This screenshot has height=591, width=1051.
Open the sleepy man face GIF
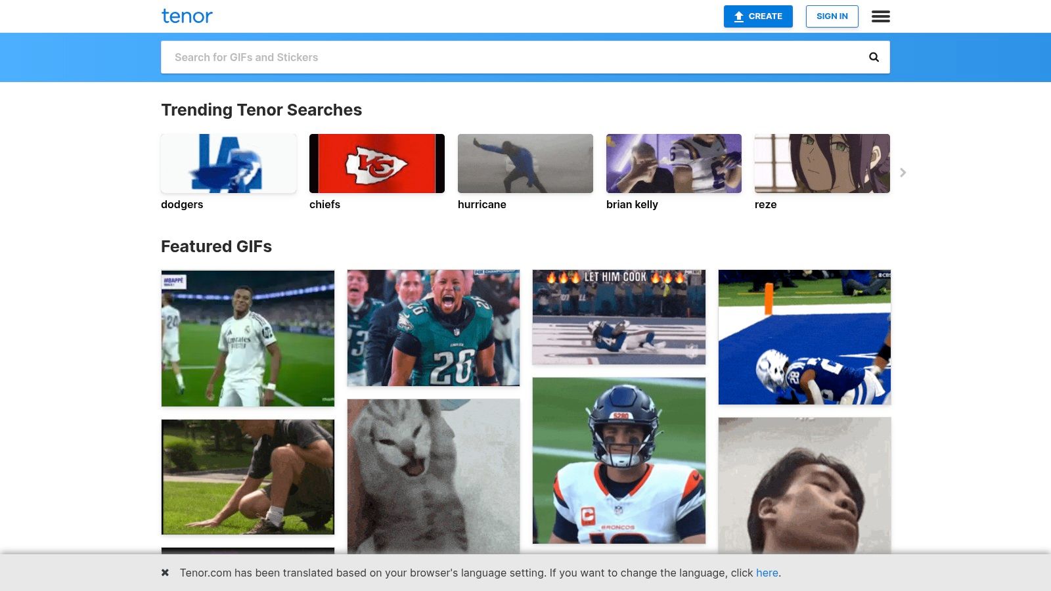(805, 486)
